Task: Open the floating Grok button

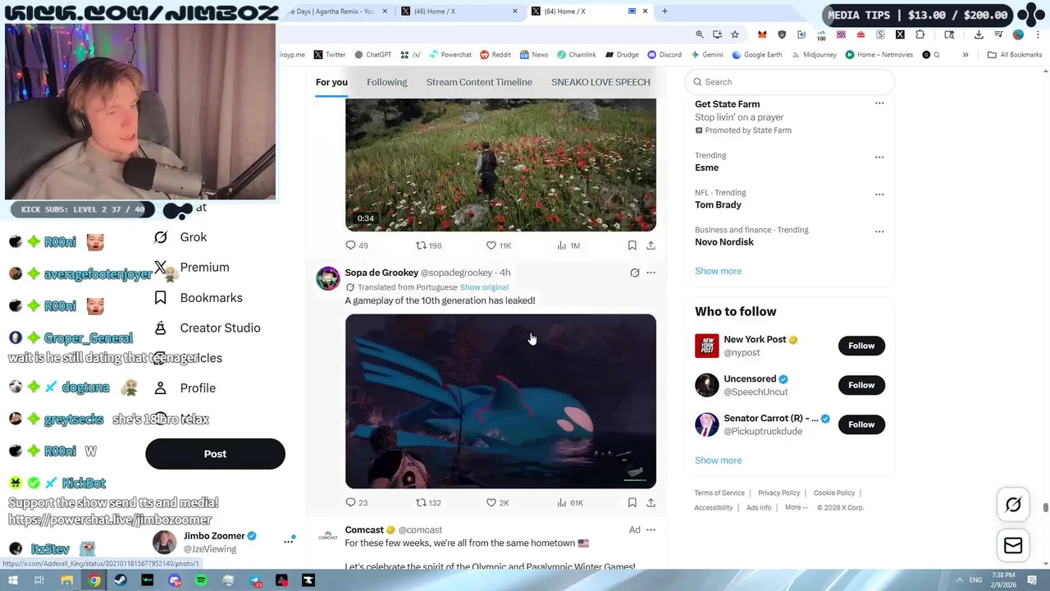Action: click(1013, 505)
